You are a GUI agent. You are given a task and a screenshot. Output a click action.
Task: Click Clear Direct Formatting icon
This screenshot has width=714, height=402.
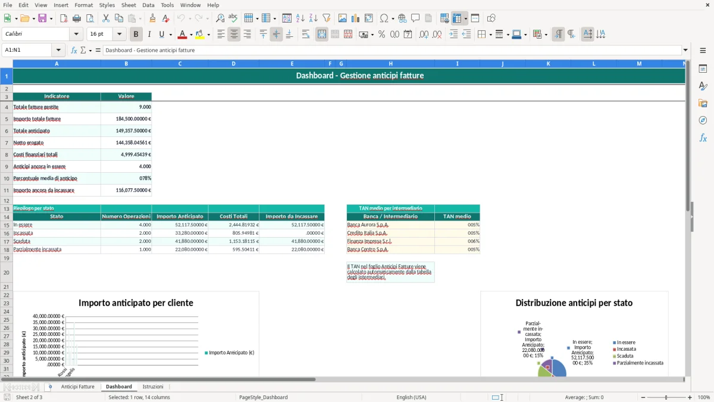166,18
